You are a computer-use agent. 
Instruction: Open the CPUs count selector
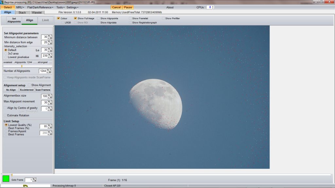210,7
